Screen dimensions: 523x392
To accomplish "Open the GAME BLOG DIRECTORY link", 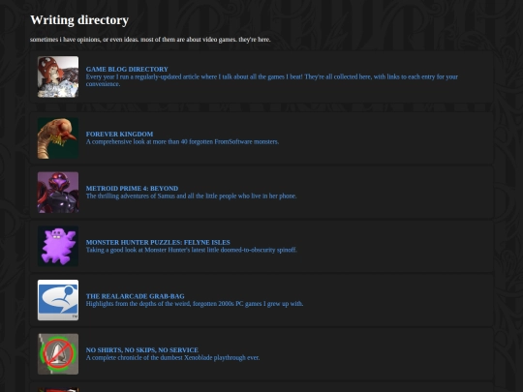I will [x=127, y=69].
